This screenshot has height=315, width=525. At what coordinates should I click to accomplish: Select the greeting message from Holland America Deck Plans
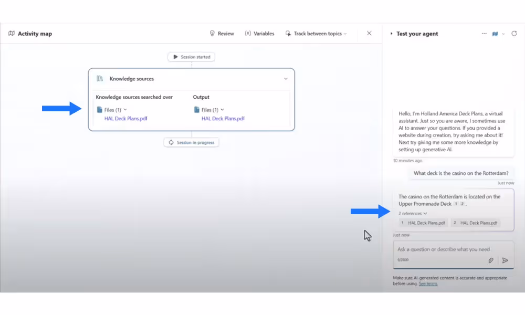point(454,132)
